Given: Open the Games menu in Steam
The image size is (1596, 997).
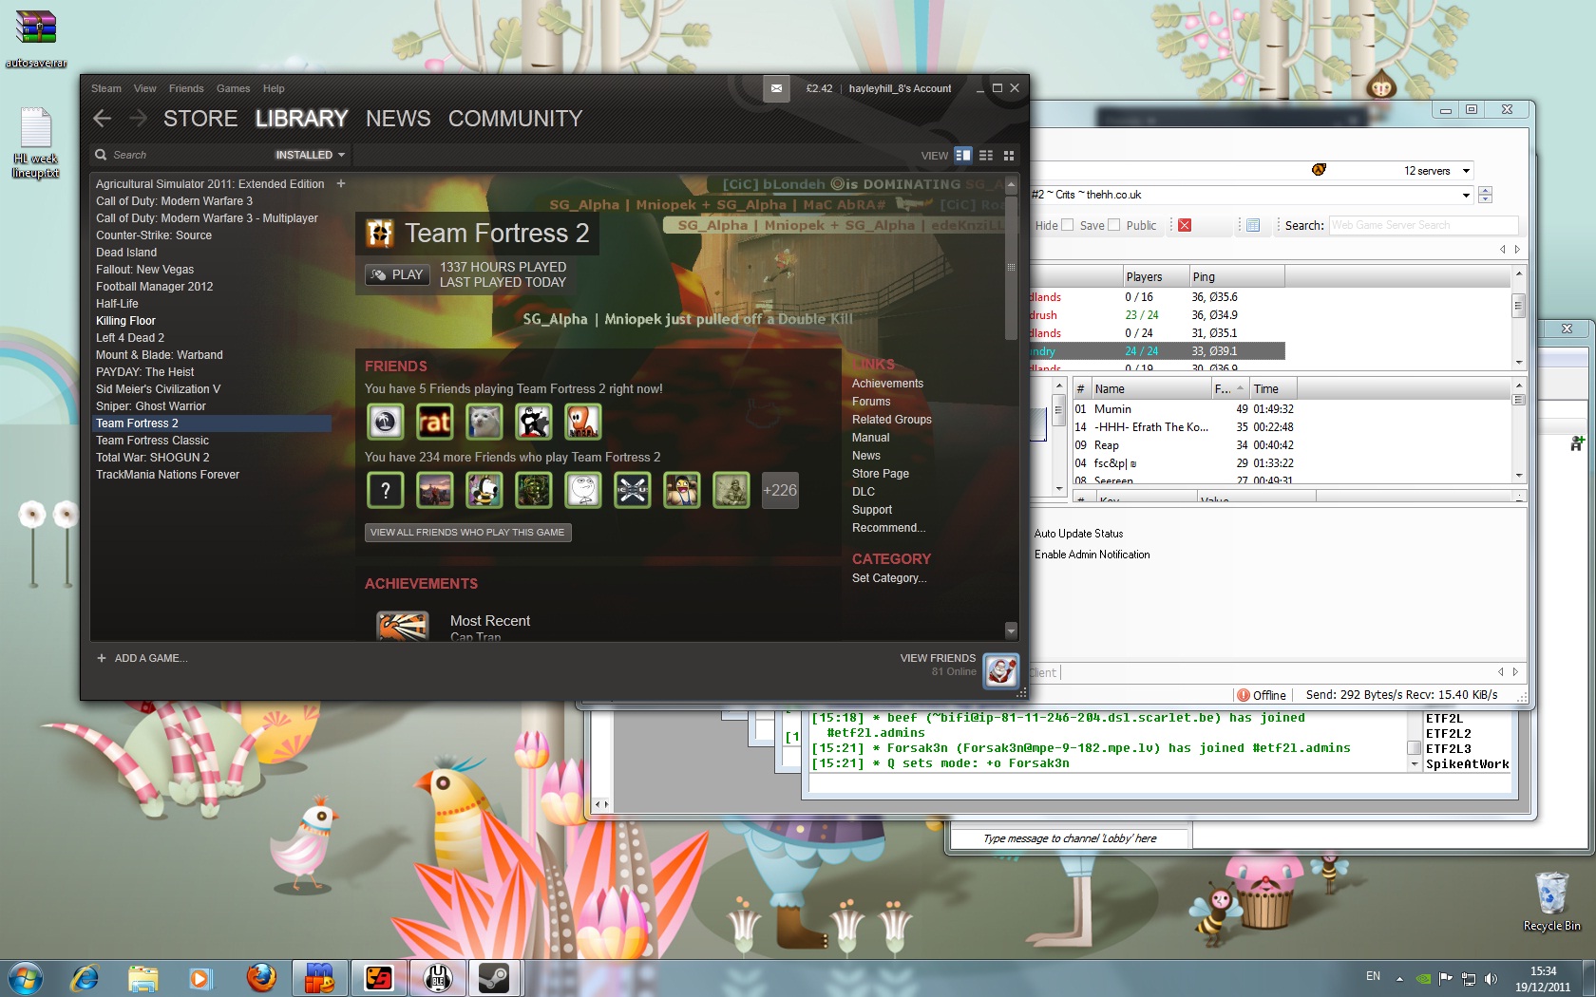Looking at the screenshot, I should pyautogui.click(x=233, y=88).
